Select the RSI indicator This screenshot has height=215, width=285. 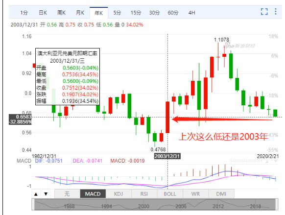(x=144, y=194)
